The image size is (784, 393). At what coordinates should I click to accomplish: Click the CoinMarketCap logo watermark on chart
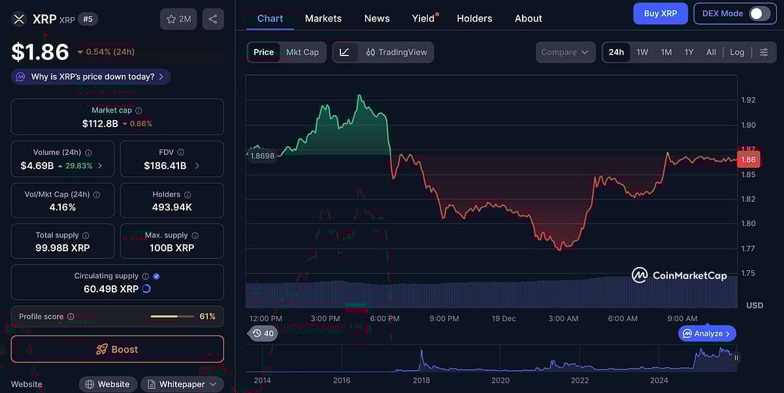(679, 275)
